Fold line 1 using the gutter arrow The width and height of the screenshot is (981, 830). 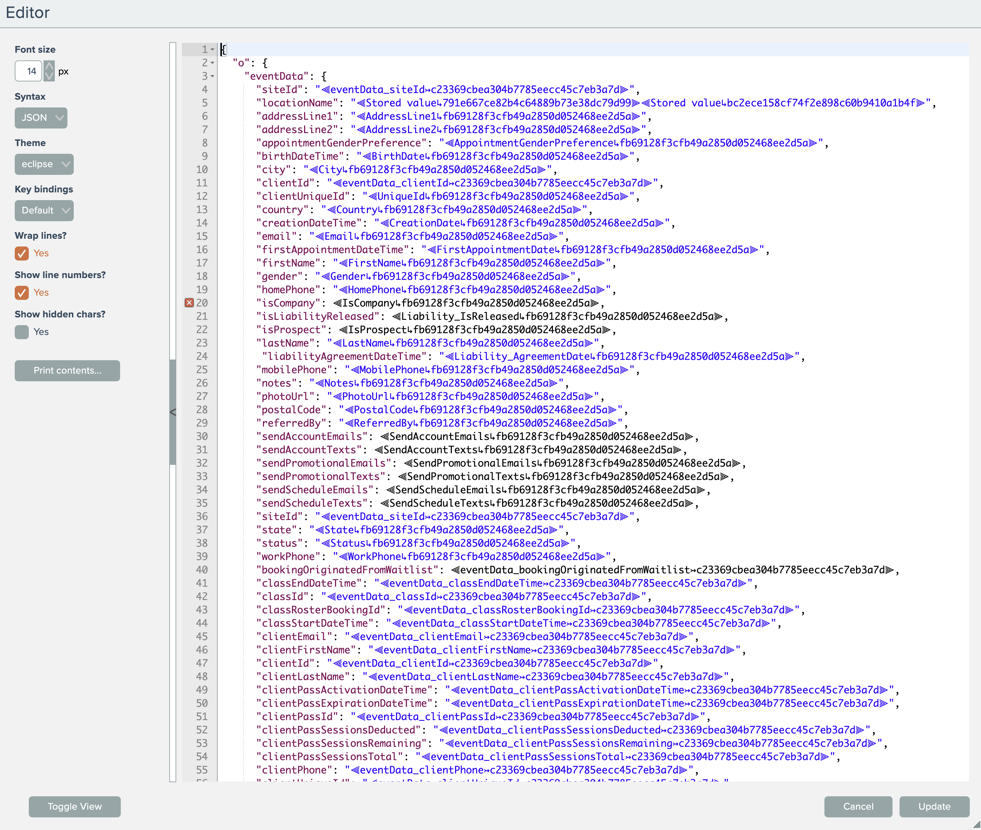pyautogui.click(x=213, y=50)
